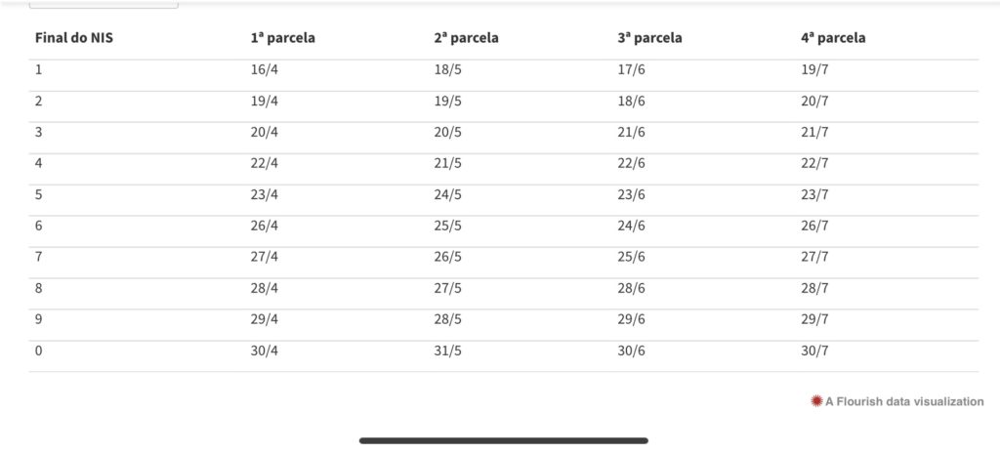Click the NIS final digit '0' row
The width and height of the screenshot is (1000, 454).
pyautogui.click(x=39, y=351)
